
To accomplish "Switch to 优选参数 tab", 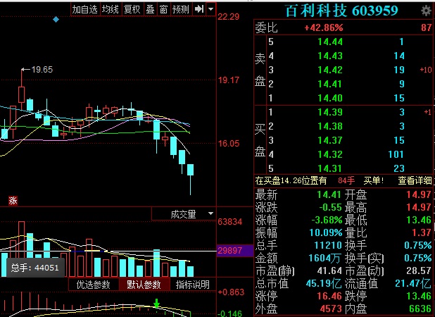I will 94,285.
